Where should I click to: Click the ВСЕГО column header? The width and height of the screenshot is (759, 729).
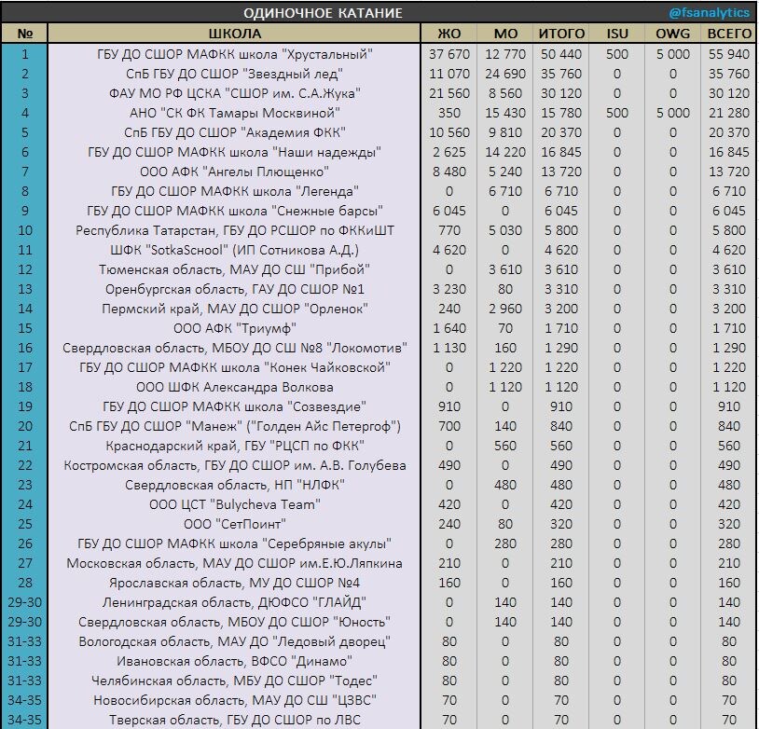point(729,34)
